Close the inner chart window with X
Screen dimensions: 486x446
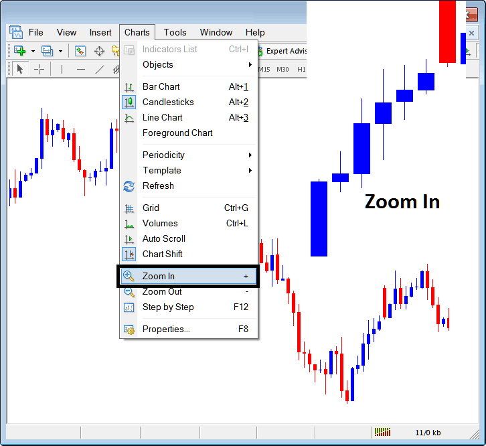point(471,33)
